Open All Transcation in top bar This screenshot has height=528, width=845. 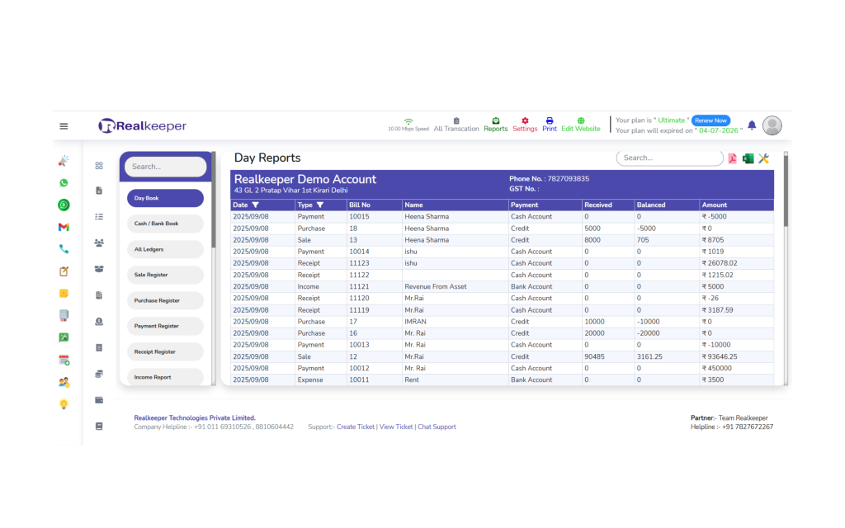[456, 125]
